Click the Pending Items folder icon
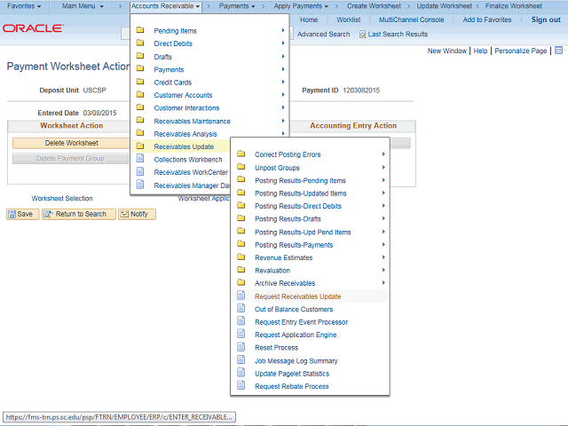The width and height of the screenshot is (568, 426). click(x=140, y=31)
